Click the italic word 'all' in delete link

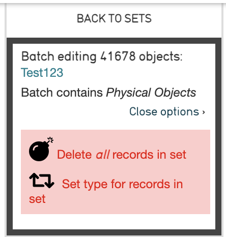click(x=103, y=155)
